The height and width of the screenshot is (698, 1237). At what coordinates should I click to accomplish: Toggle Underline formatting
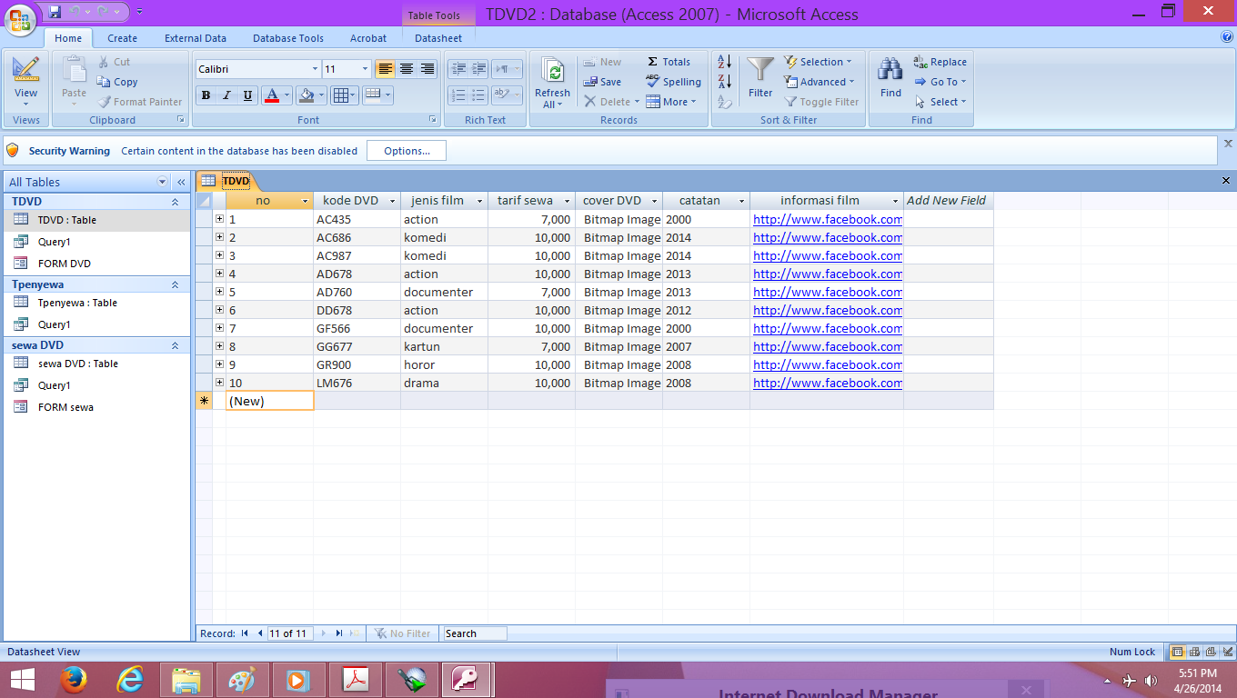246,95
